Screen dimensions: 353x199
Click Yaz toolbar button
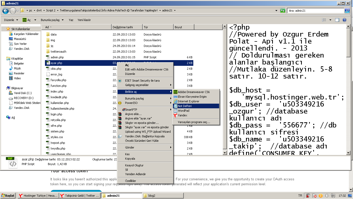[x=71, y=20]
